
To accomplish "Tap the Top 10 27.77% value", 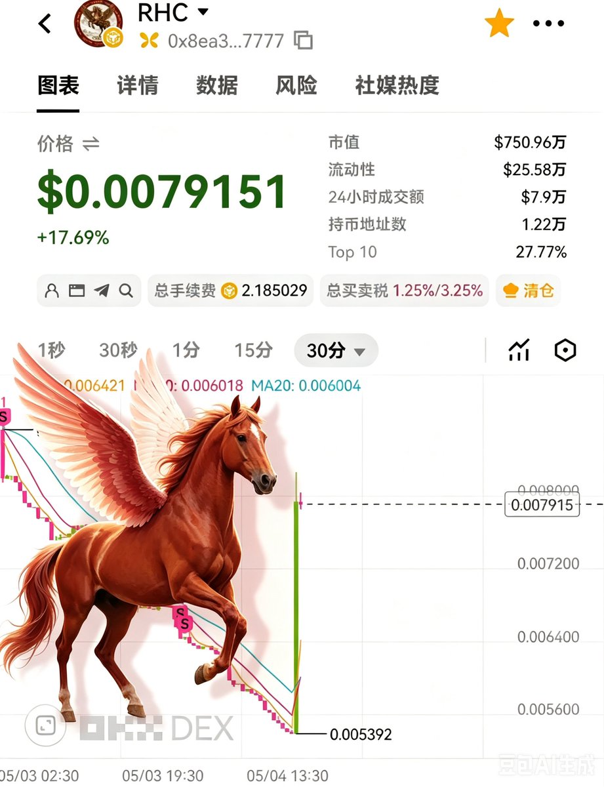I will point(541,252).
